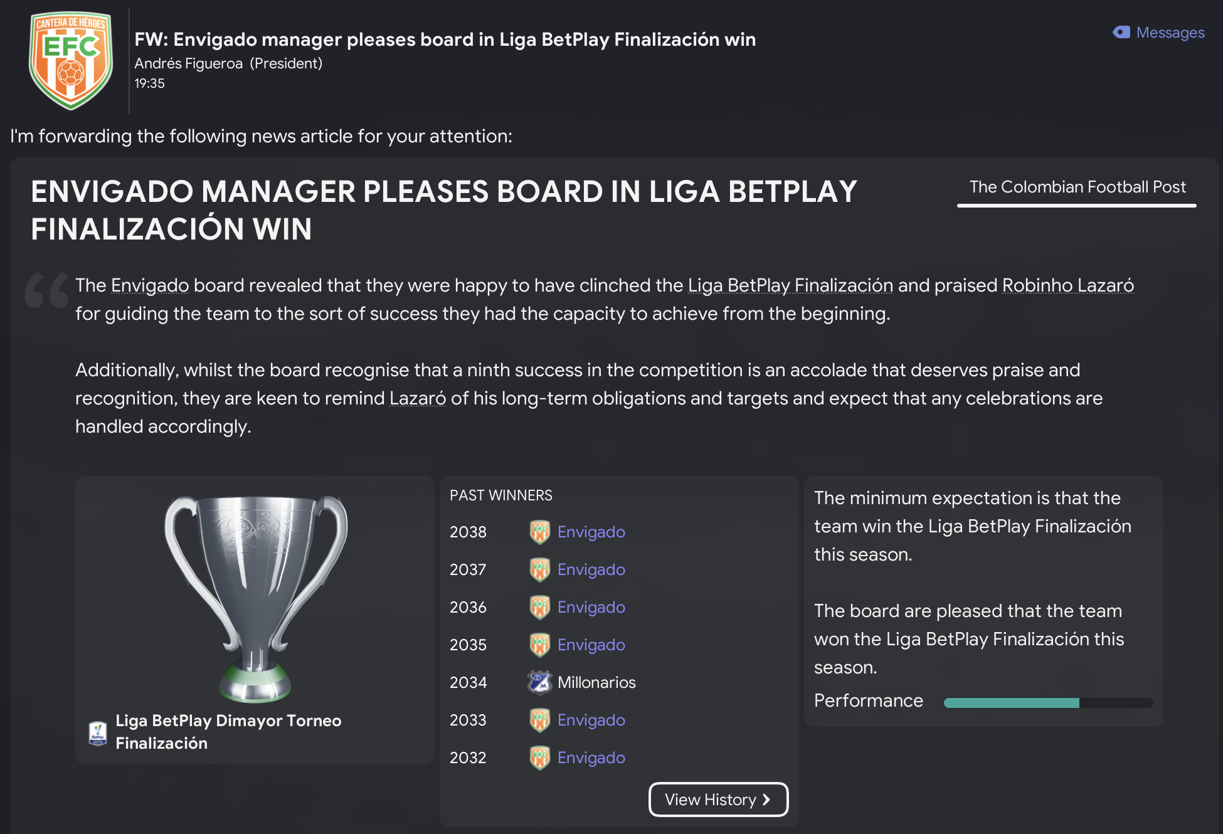This screenshot has width=1223, height=834.
Task: Click the Liga BetPlay competition logo icon
Action: (98, 732)
